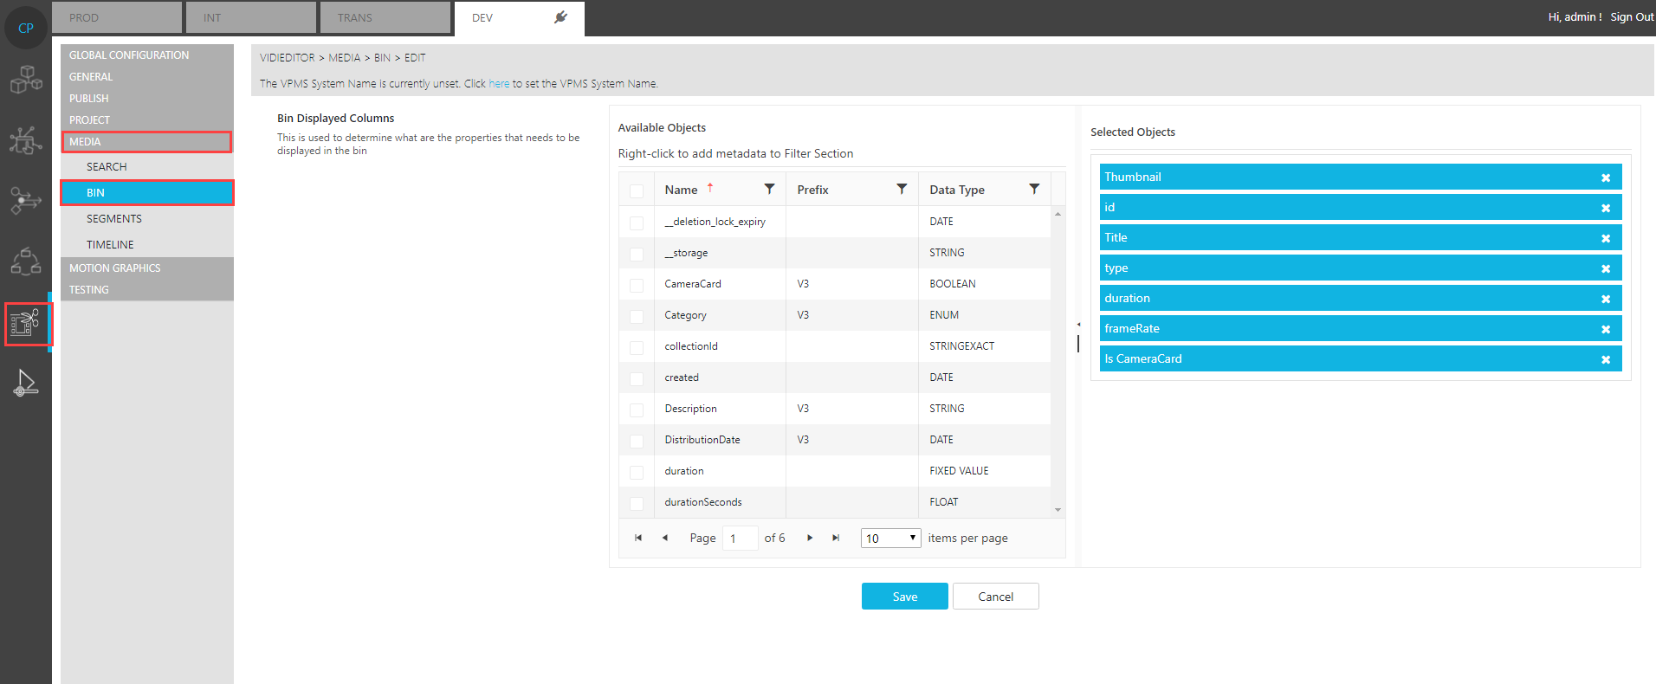The height and width of the screenshot is (684, 1656).
Task: Check the CameraCard row checkbox
Action: coord(637,285)
